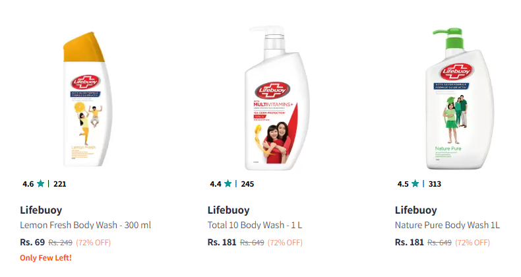Open the Total 10 Body Wash - 1 L title

click(x=255, y=226)
